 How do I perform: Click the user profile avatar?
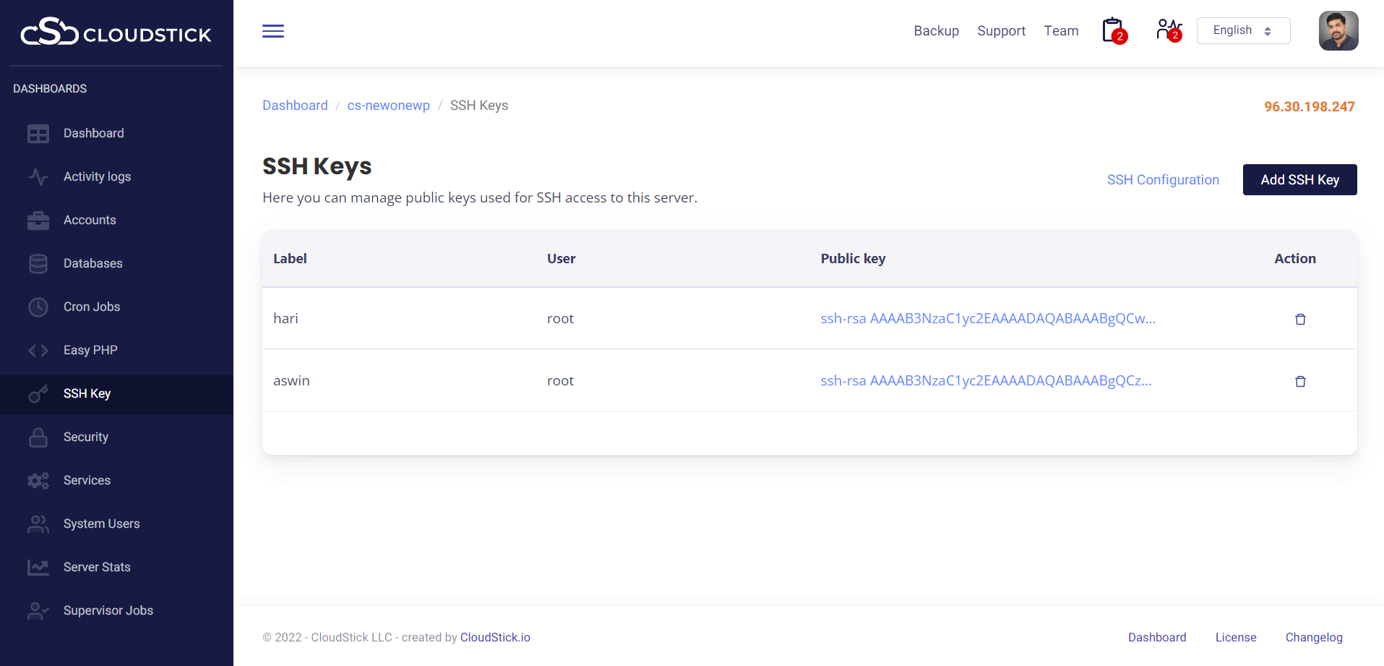[x=1338, y=31]
